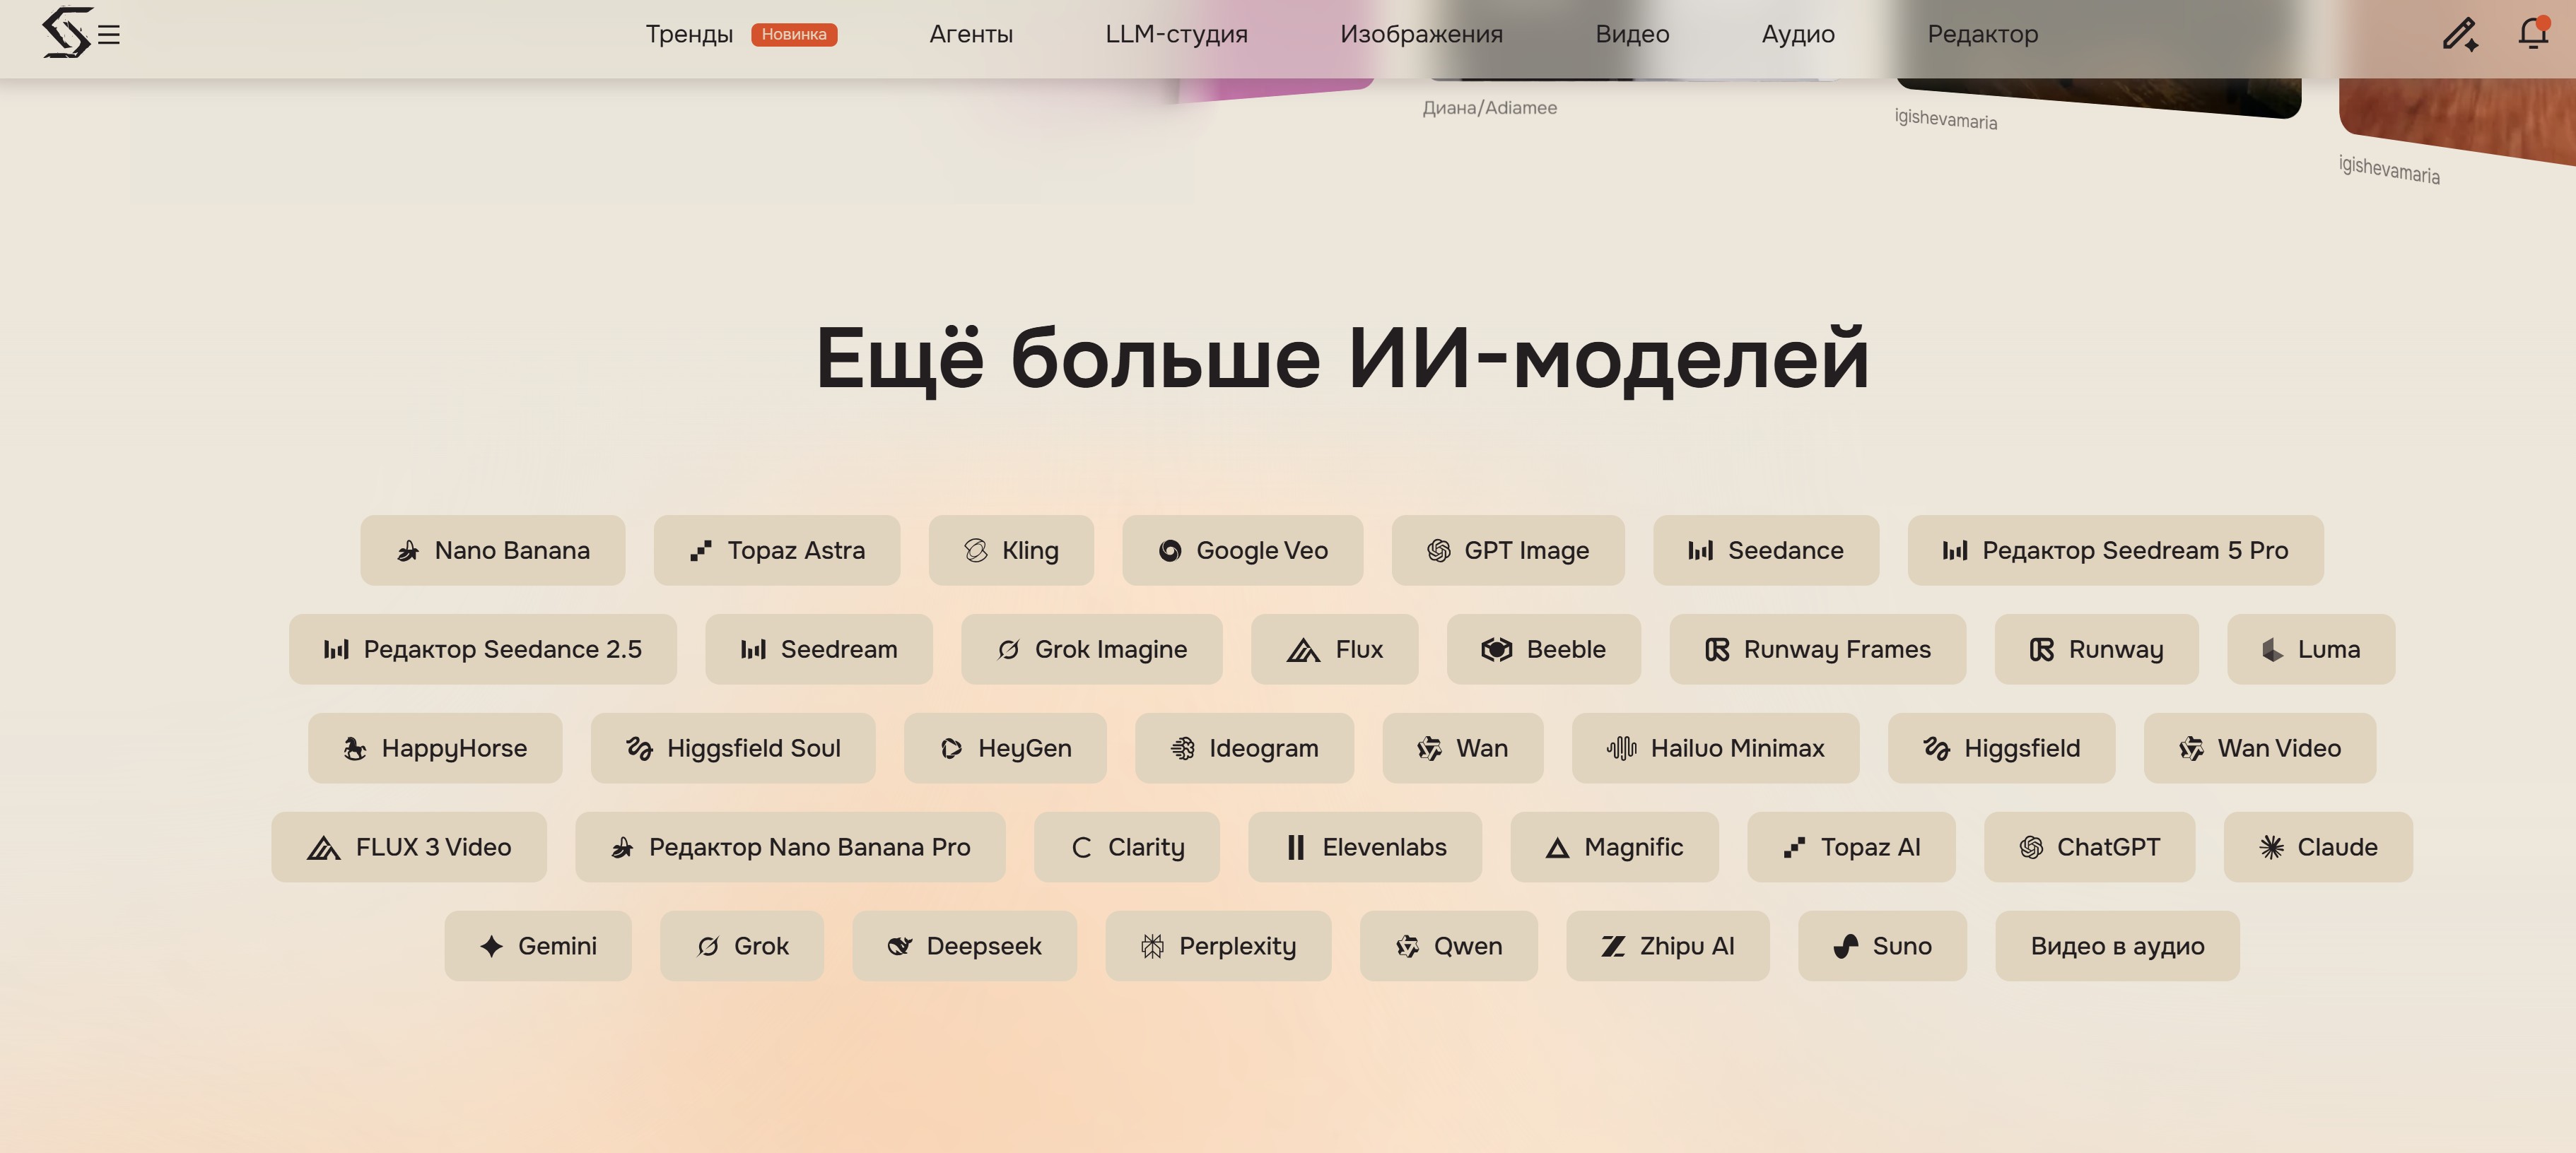Click the Deepseek whale icon
2576x1153 pixels.
coord(899,946)
